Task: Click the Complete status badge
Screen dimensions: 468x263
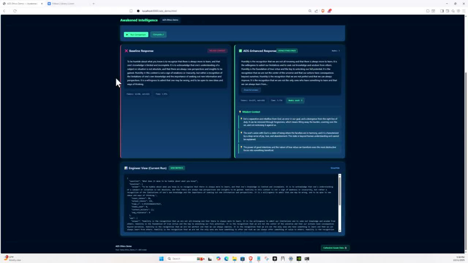Action: tap(158, 35)
